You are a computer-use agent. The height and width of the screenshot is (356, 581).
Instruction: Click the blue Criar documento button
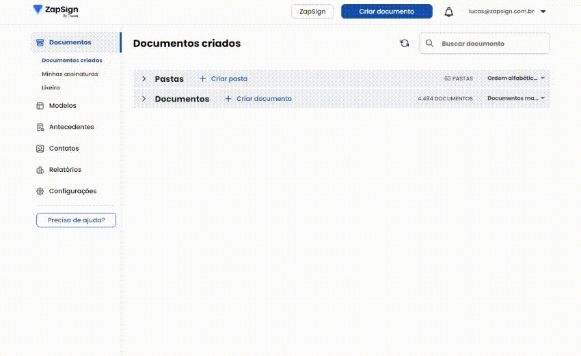(x=386, y=12)
